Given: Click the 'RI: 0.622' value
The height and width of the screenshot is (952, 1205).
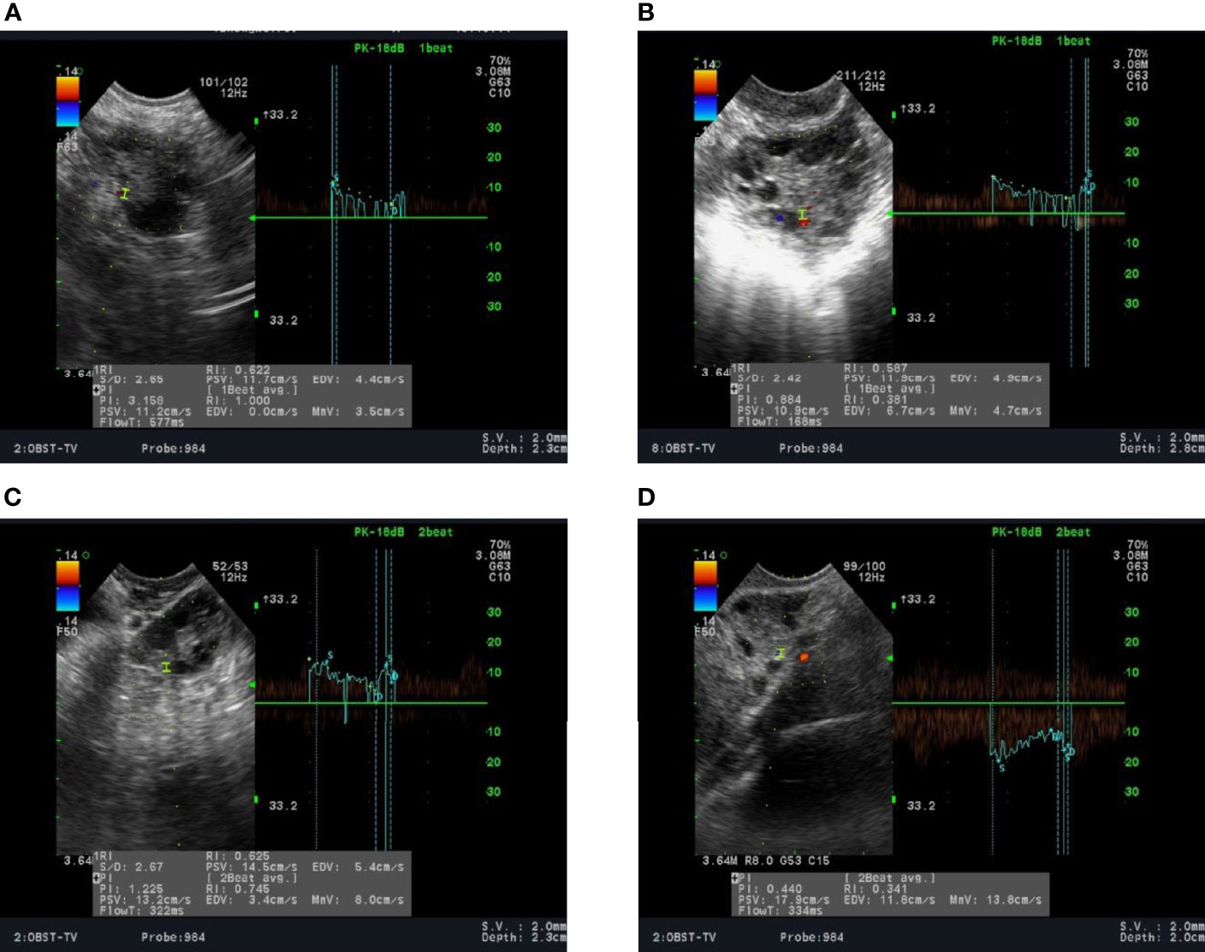Looking at the screenshot, I should click(x=238, y=370).
